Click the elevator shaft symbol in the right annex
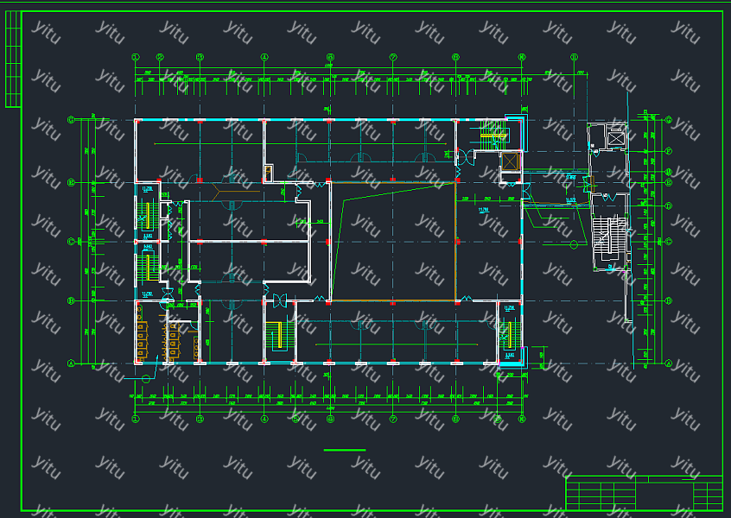Viewport: 731px width, 518px height. pyautogui.click(x=616, y=136)
